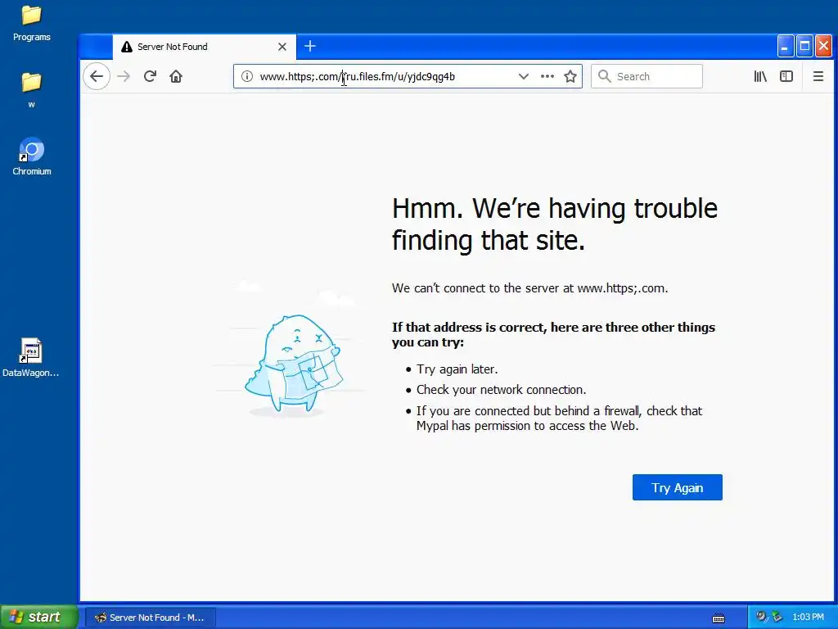The width and height of the screenshot is (838, 629).
Task: Select the 'w' desktop folder
Action: (32, 90)
